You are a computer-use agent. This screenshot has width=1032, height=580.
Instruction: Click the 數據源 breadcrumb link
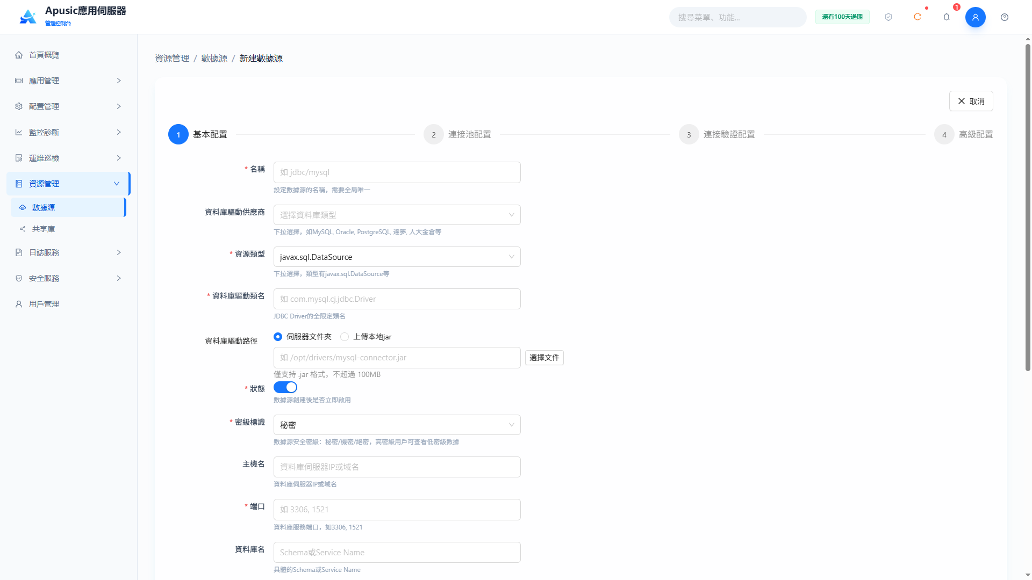pyautogui.click(x=214, y=58)
